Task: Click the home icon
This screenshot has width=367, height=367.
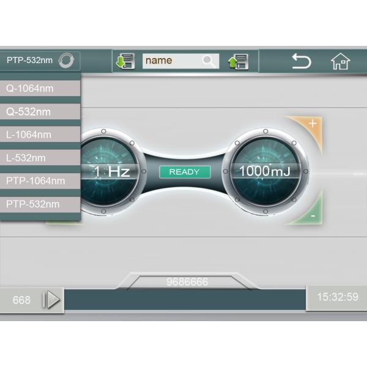Action: 340,61
